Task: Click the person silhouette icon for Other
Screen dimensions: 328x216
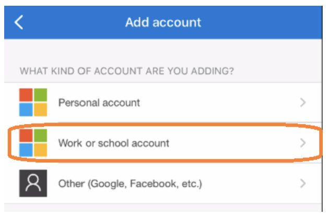Action: point(33,184)
